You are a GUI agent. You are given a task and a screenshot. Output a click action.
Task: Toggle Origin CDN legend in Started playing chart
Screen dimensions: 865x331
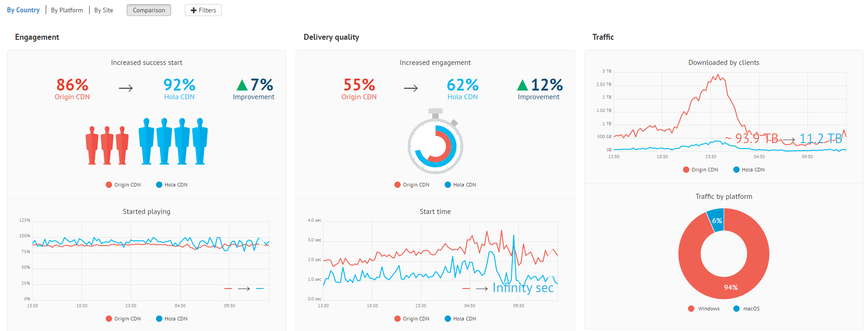click(x=123, y=319)
